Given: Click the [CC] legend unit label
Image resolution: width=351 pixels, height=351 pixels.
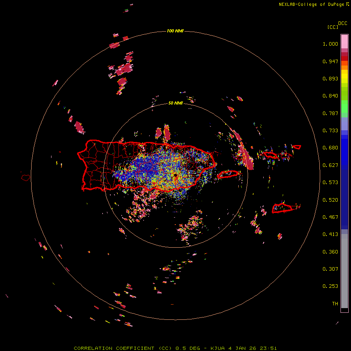Looking at the screenshot, I should point(333,27).
